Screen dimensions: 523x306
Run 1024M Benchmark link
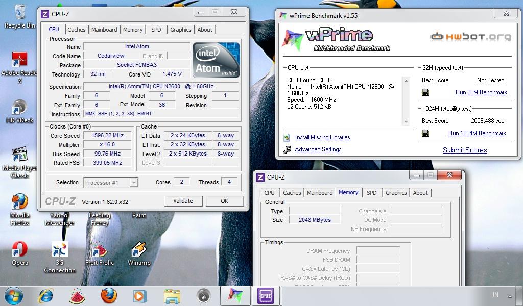(x=478, y=133)
